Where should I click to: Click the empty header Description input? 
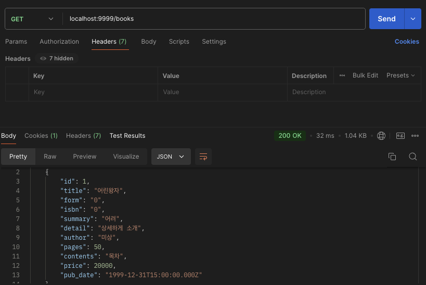(x=354, y=92)
